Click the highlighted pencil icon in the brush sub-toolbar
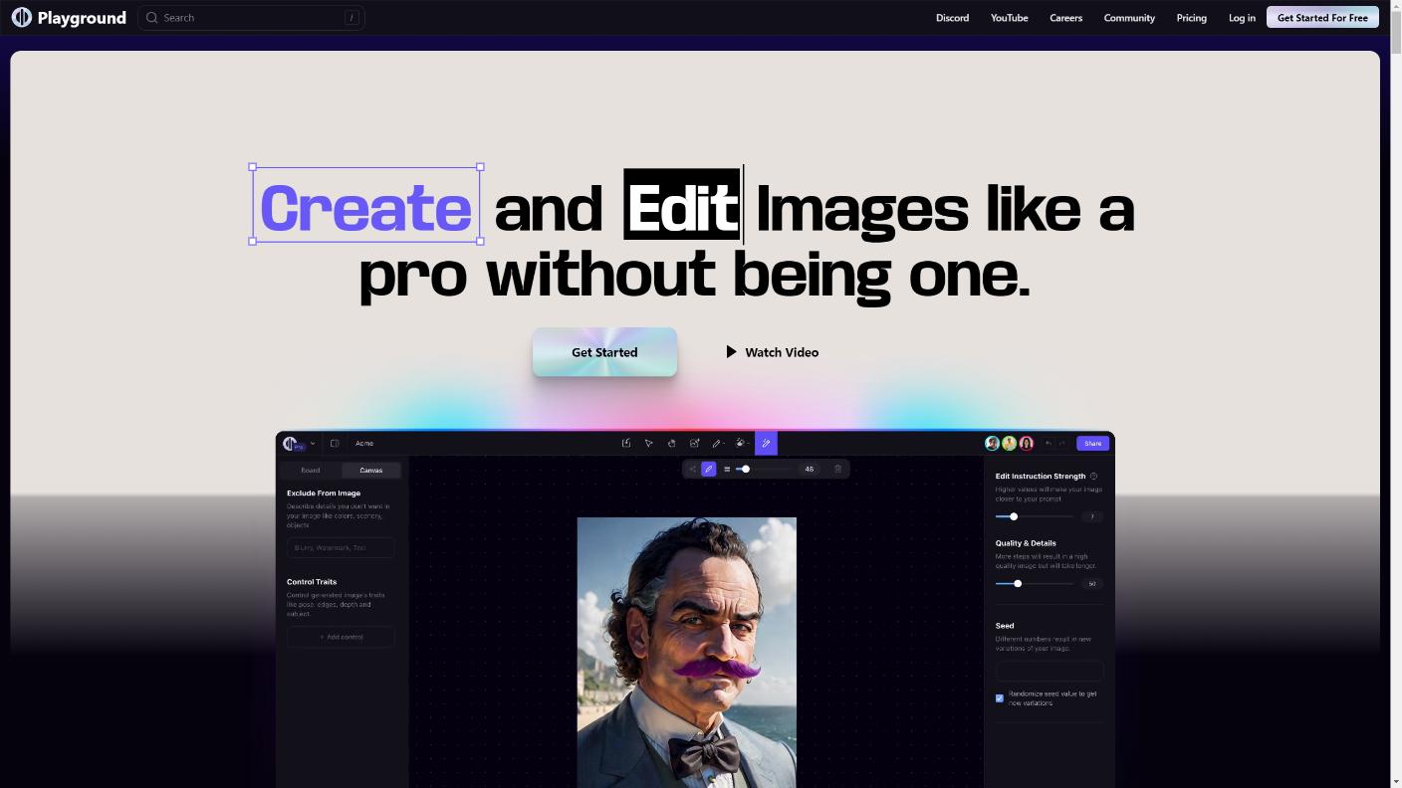Screen dimensions: 1402x788 coord(709,469)
